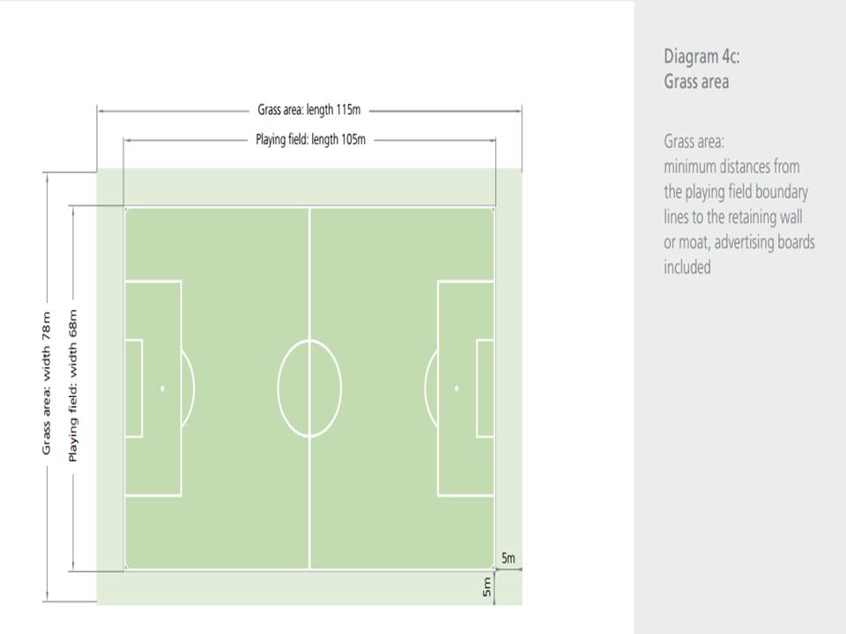This screenshot has width=846, height=634.
Task: Click the left penalty arc
Action: 189,388
